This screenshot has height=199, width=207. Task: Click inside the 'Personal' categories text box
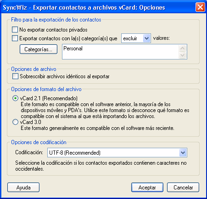click(x=120, y=52)
